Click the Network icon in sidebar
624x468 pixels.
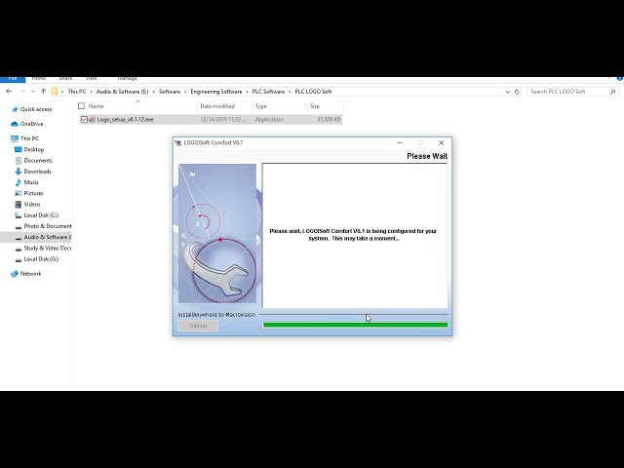[15, 274]
